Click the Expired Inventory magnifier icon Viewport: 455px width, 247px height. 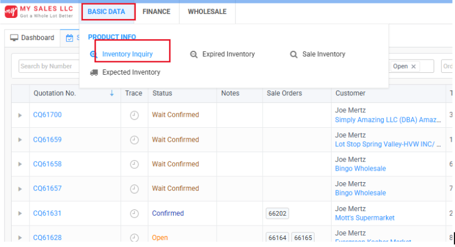(194, 54)
